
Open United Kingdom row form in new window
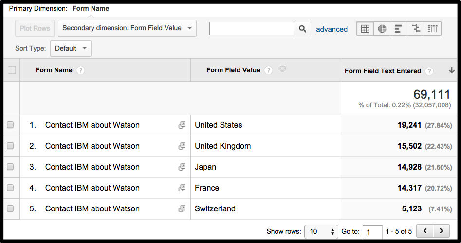(182, 146)
